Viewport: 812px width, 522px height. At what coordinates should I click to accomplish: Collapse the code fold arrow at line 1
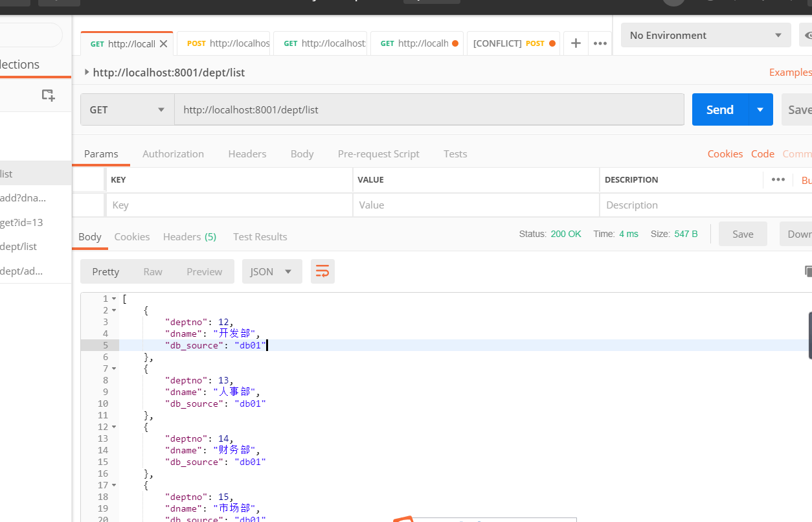114,299
